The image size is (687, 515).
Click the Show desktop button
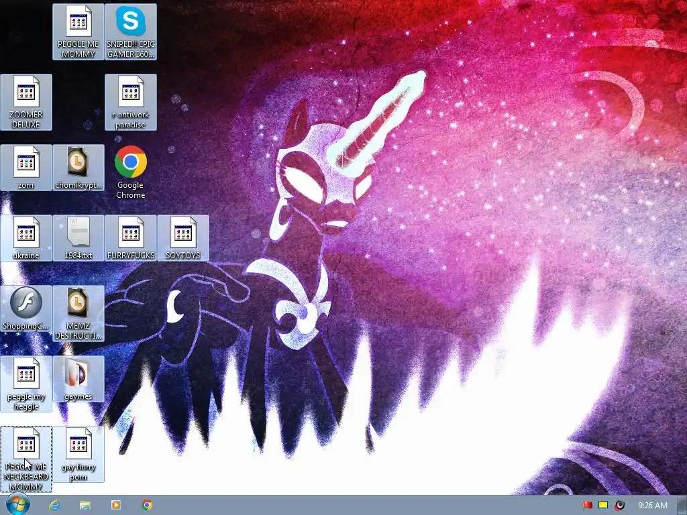[682, 506]
